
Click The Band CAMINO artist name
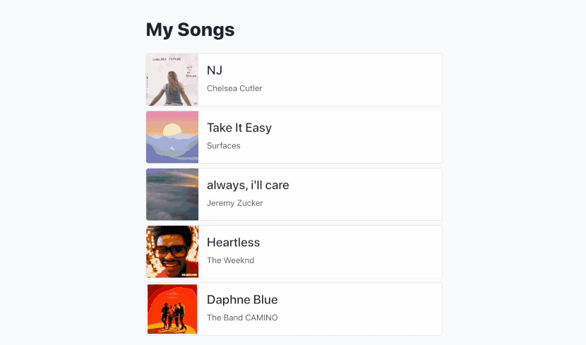242,317
